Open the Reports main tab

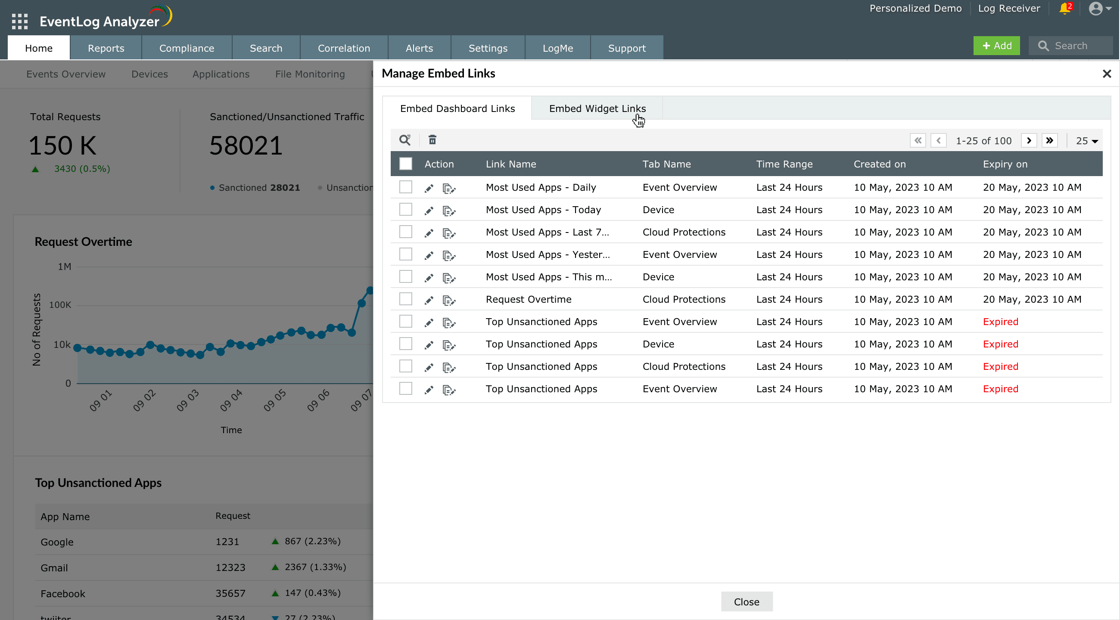[106, 48]
